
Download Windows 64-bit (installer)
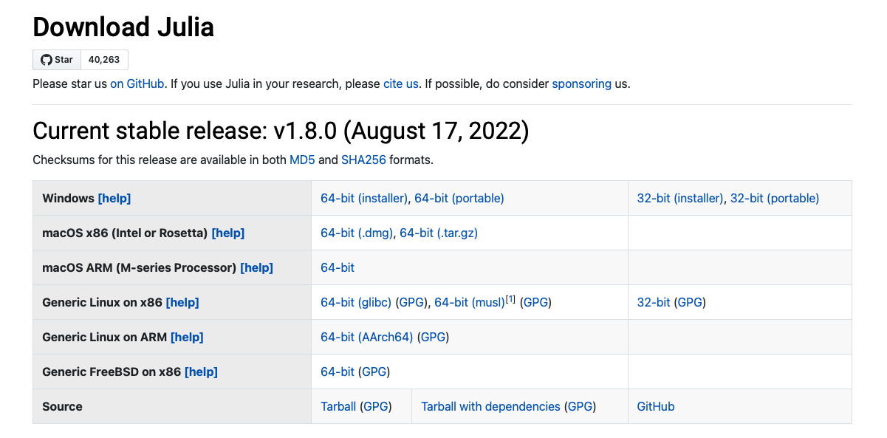[x=364, y=198]
